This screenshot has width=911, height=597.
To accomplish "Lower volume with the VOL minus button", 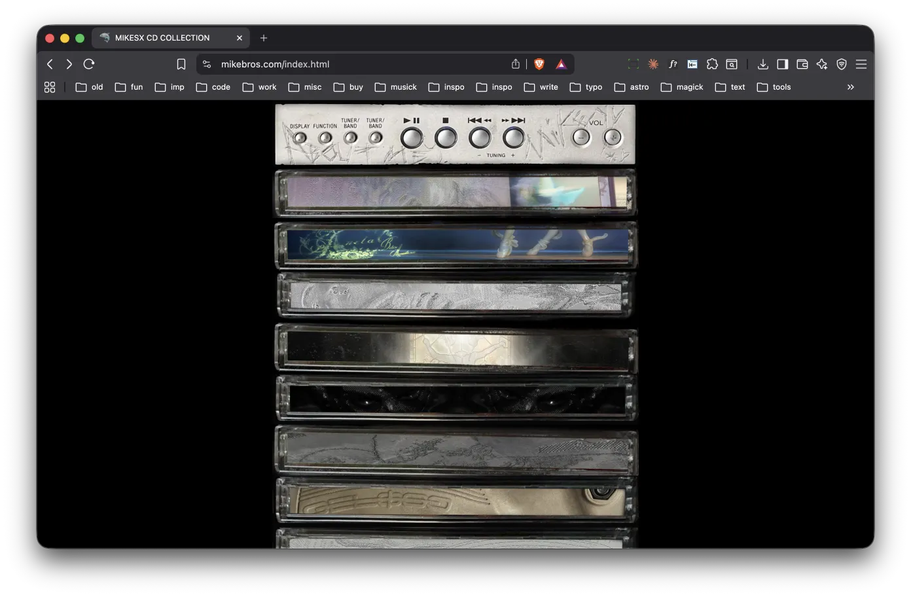I will pyautogui.click(x=581, y=137).
